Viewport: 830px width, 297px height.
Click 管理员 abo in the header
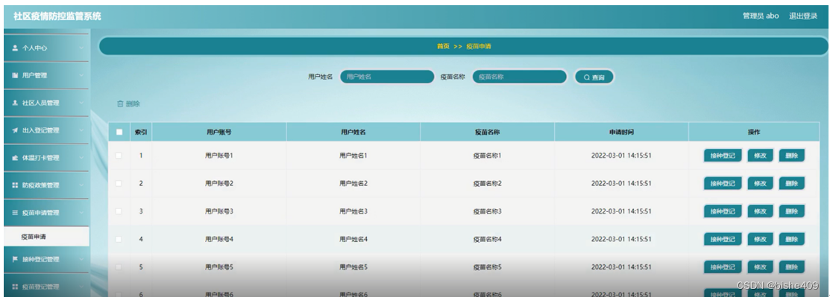(761, 16)
